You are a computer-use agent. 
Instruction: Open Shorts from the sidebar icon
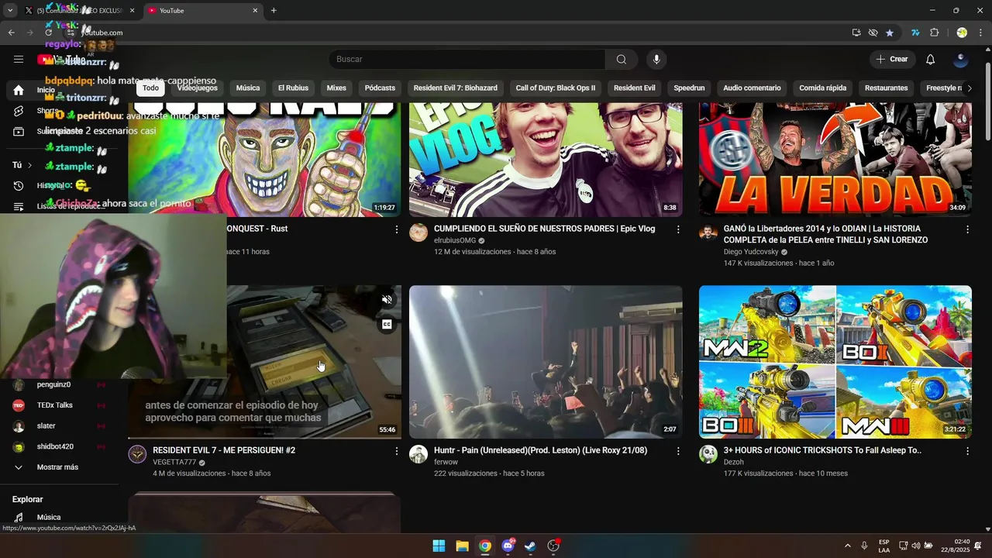click(x=19, y=111)
